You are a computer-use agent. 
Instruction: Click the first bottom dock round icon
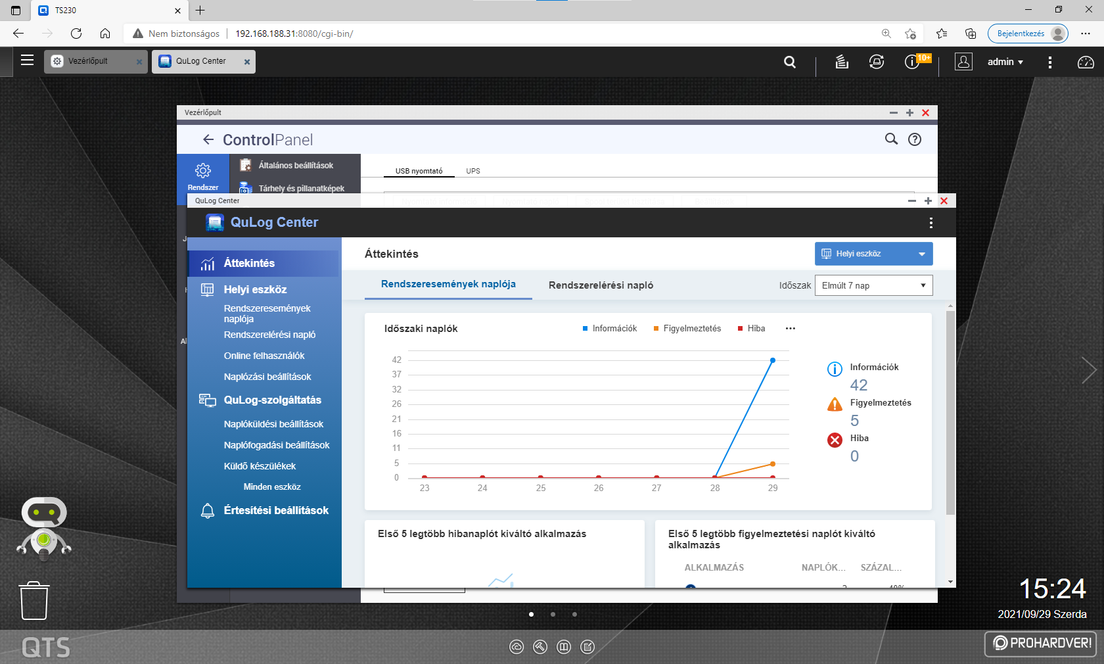(517, 647)
